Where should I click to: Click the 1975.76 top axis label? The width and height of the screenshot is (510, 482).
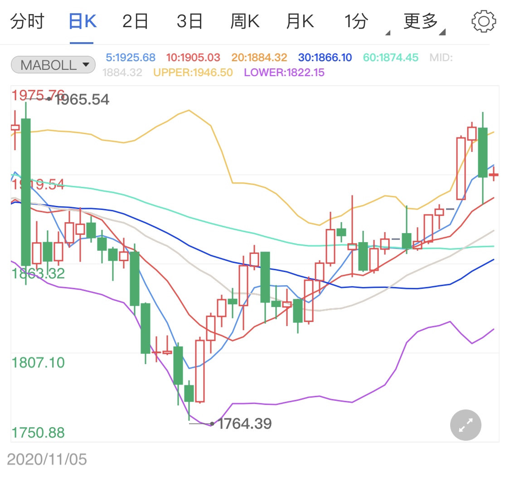(x=38, y=95)
